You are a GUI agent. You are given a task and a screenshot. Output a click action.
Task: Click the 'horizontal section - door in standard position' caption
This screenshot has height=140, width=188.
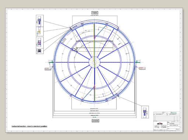coord(29,126)
